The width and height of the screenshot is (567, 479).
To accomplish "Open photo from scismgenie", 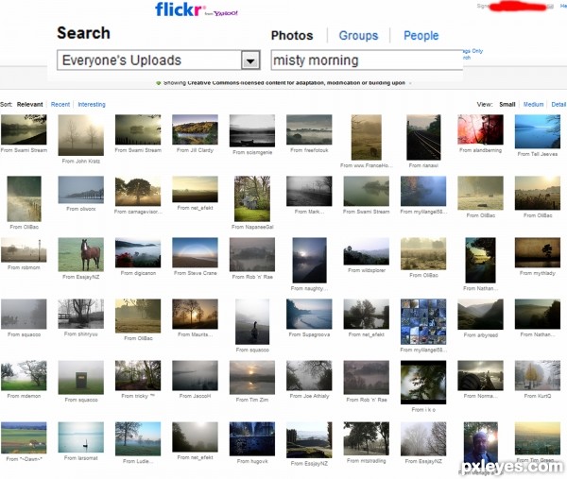I will (252, 130).
